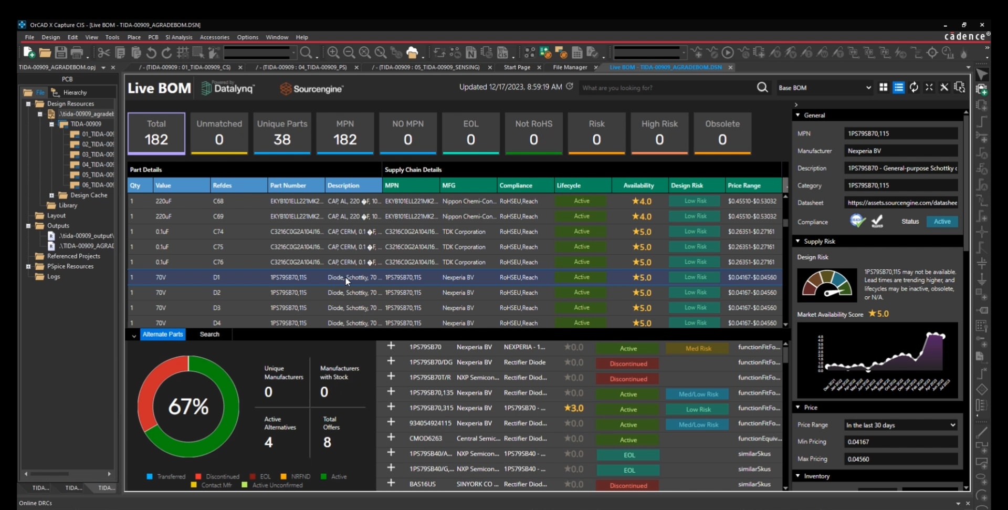Open the Sourcengine datasheet link

(901, 203)
